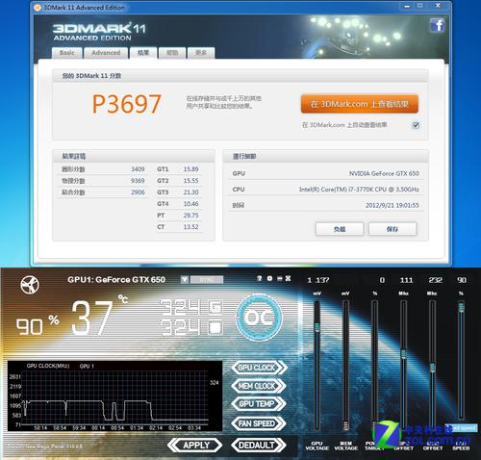The image size is (481, 460).
Task: Click the NVIDIA GeForce GTX 650 GPU entry
Action: click(x=384, y=173)
